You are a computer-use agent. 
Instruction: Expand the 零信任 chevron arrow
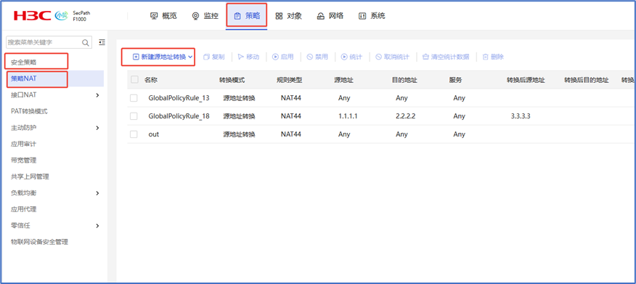(97, 226)
